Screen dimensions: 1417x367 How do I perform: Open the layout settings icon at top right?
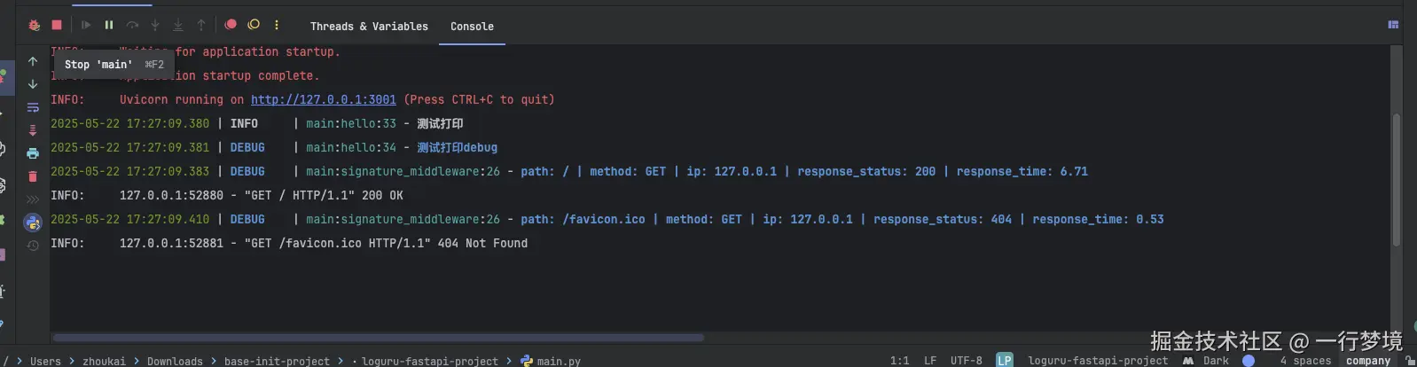[1393, 25]
